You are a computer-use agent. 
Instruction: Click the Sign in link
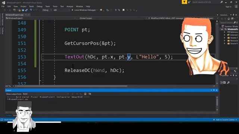(228, 7)
